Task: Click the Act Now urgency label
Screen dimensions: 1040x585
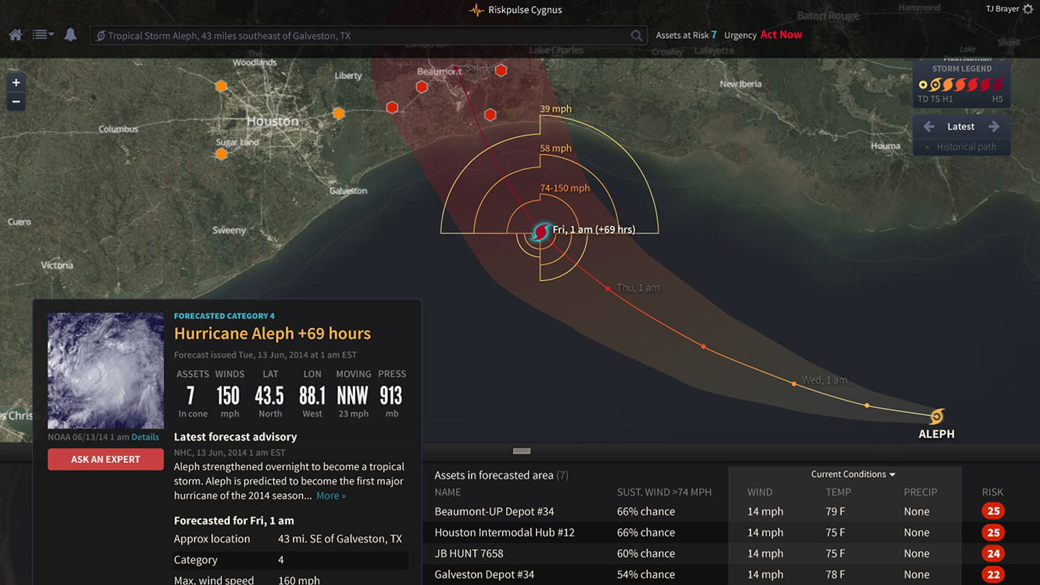Action: point(781,35)
